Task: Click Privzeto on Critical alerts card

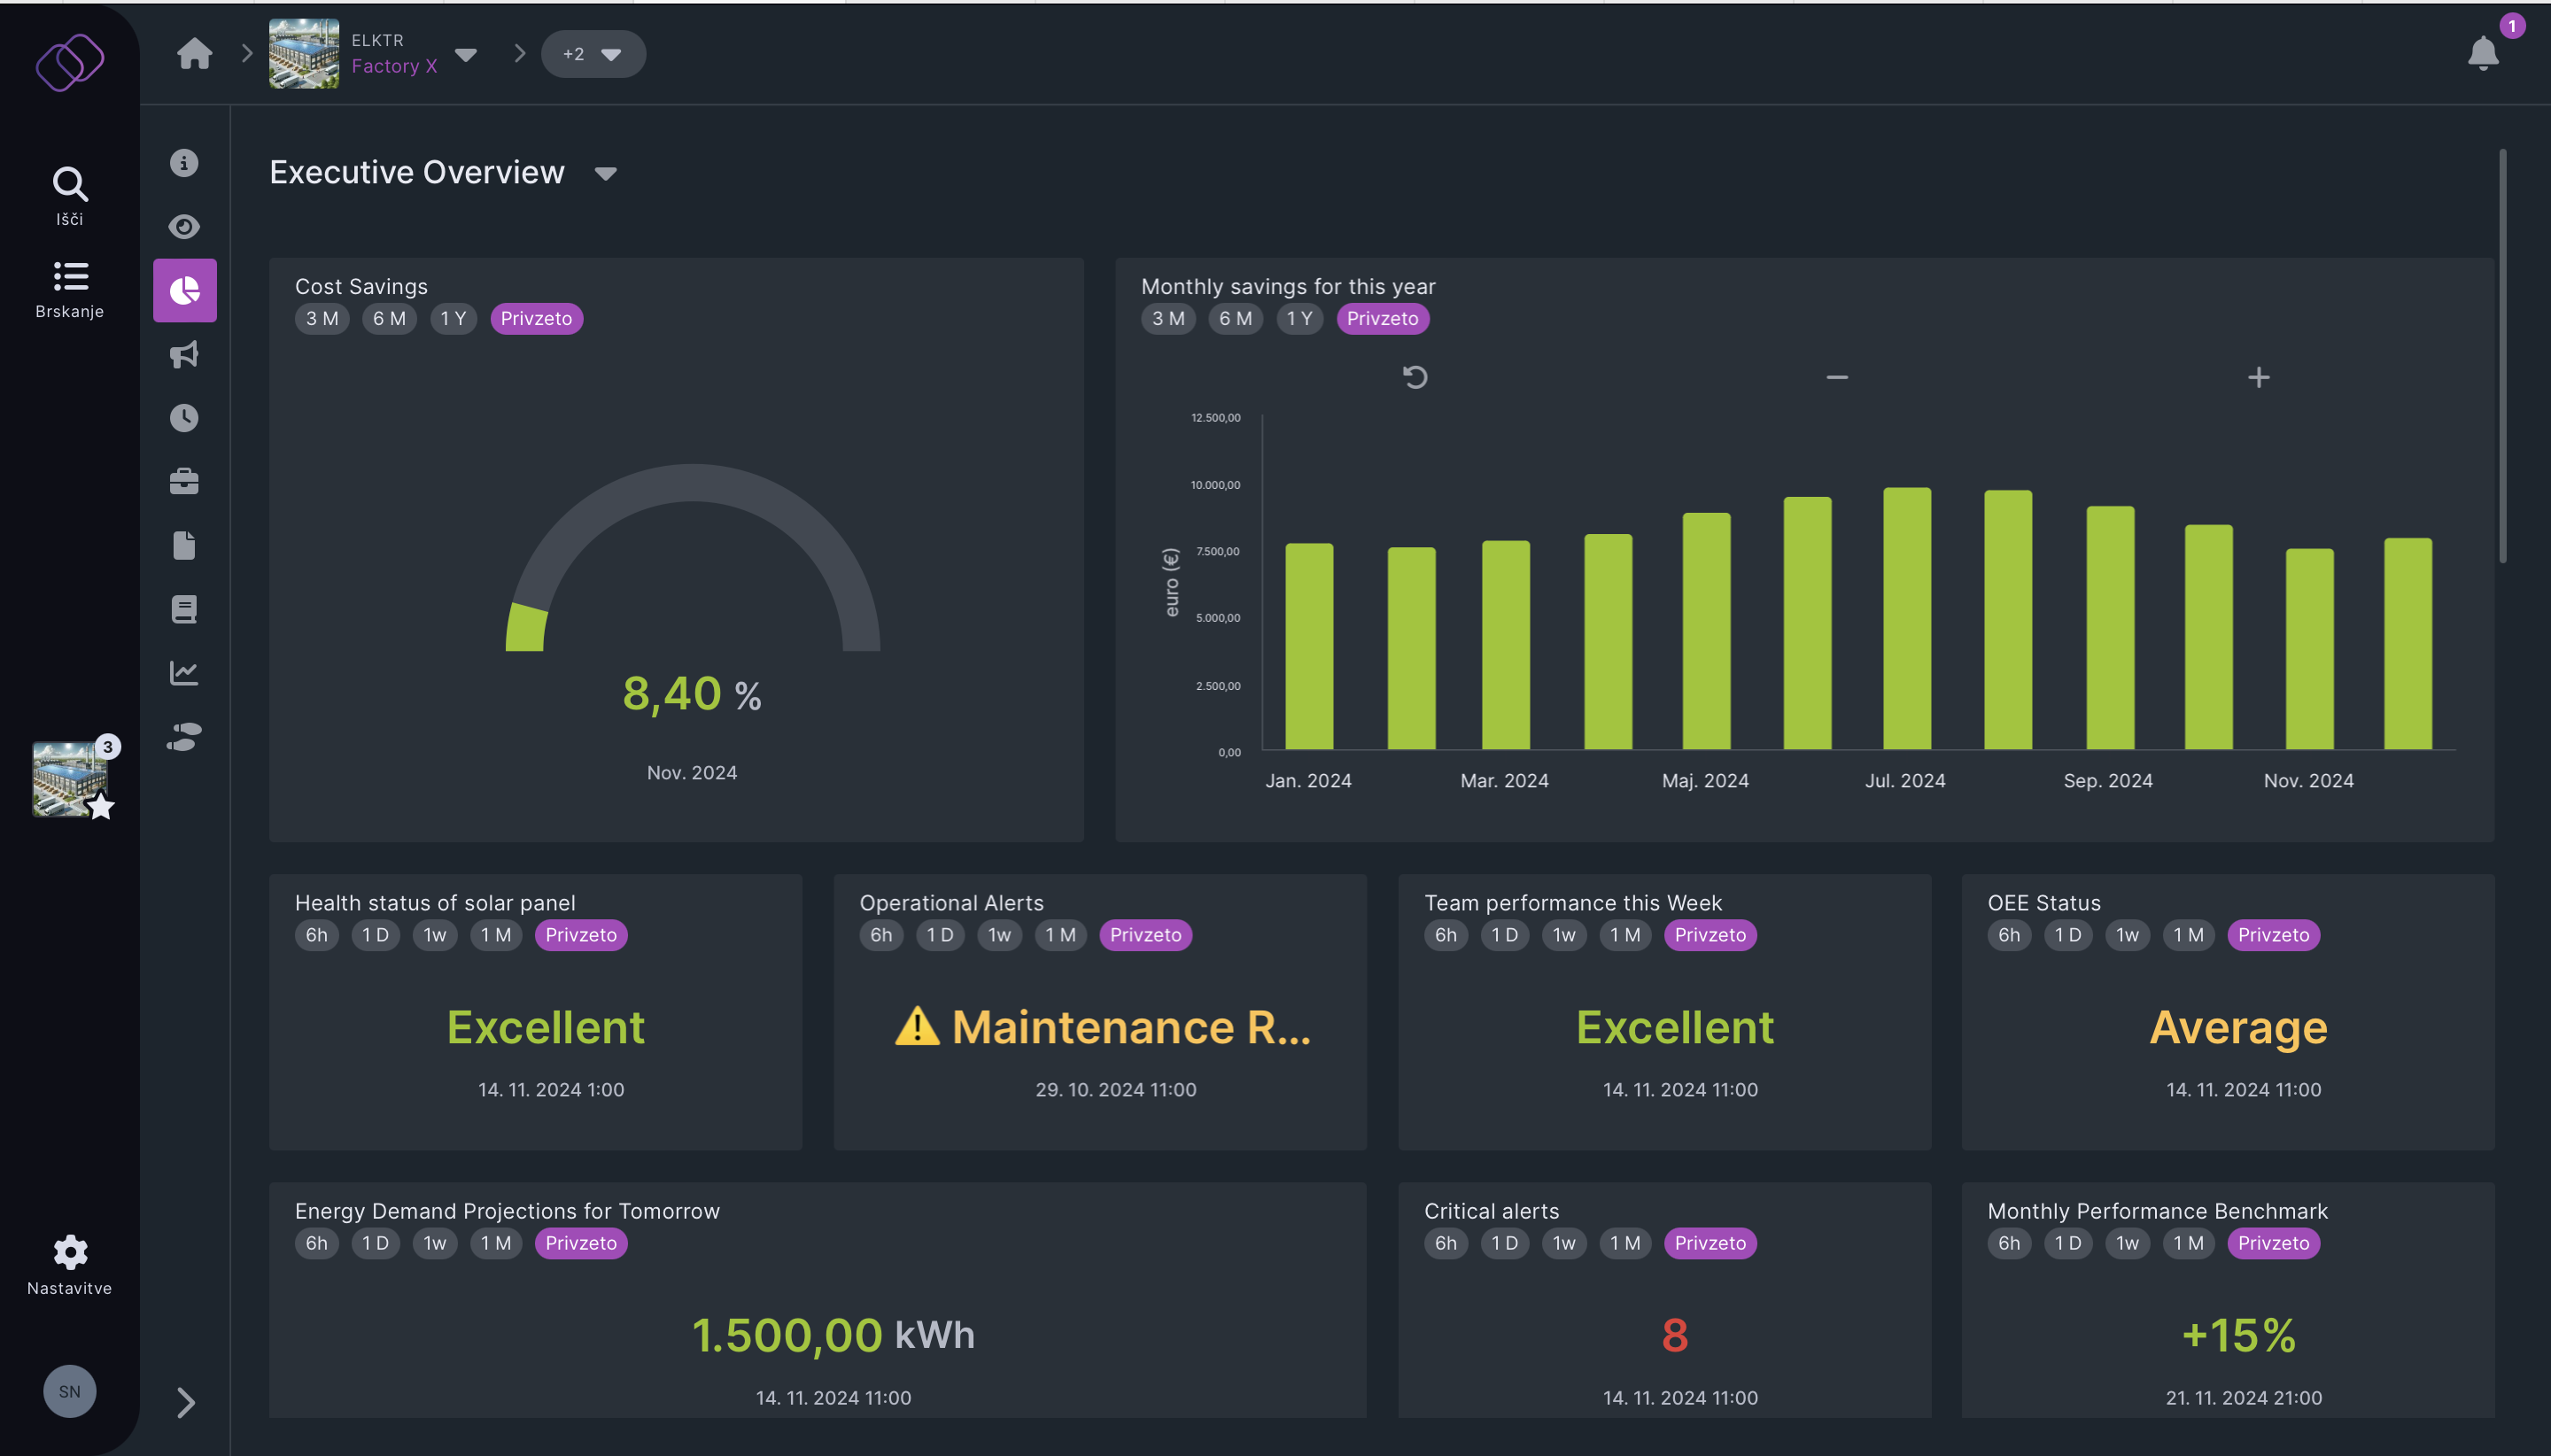Action: (x=1710, y=1243)
